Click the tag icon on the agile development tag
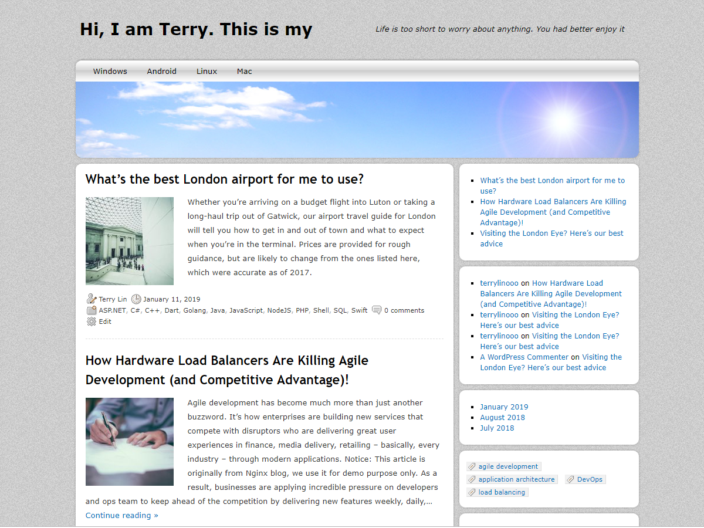 click(471, 466)
